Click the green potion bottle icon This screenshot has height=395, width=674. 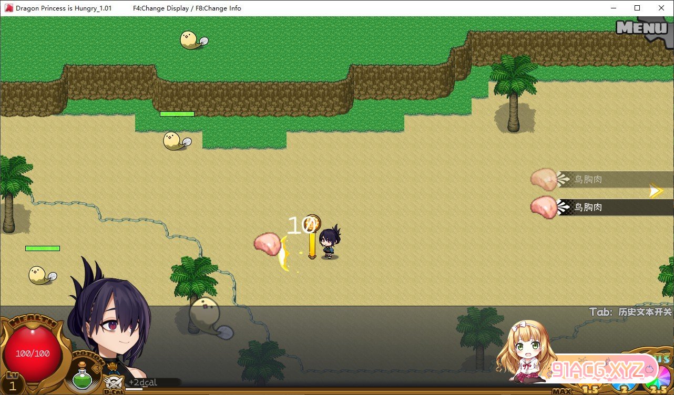[81, 378]
